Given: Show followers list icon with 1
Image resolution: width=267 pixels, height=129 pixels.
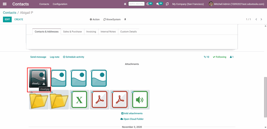Looking at the screenshot, I should [x=232, y=57].
